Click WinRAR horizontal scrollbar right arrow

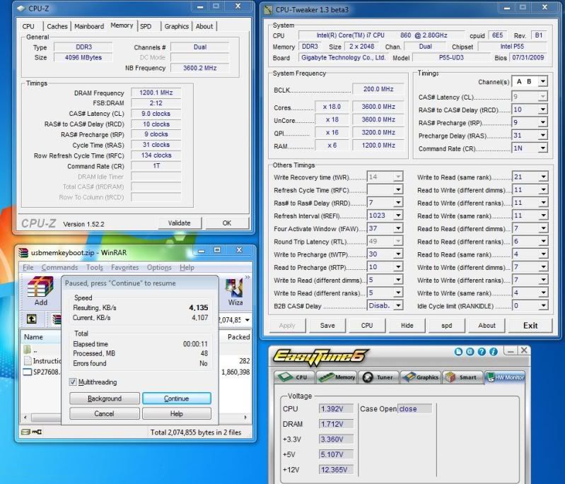tap(245, 418)
